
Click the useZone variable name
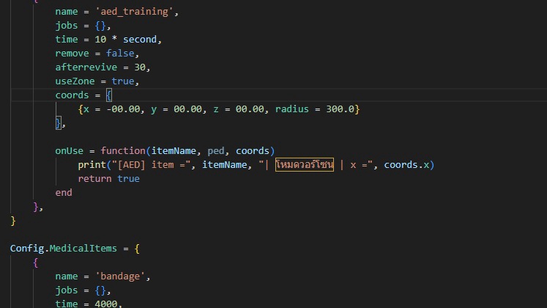pos(77,81)
